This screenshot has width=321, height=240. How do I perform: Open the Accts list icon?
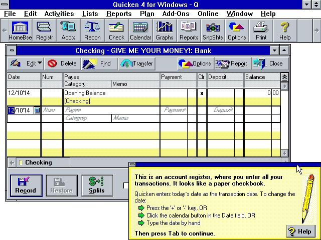click(68, 31)
